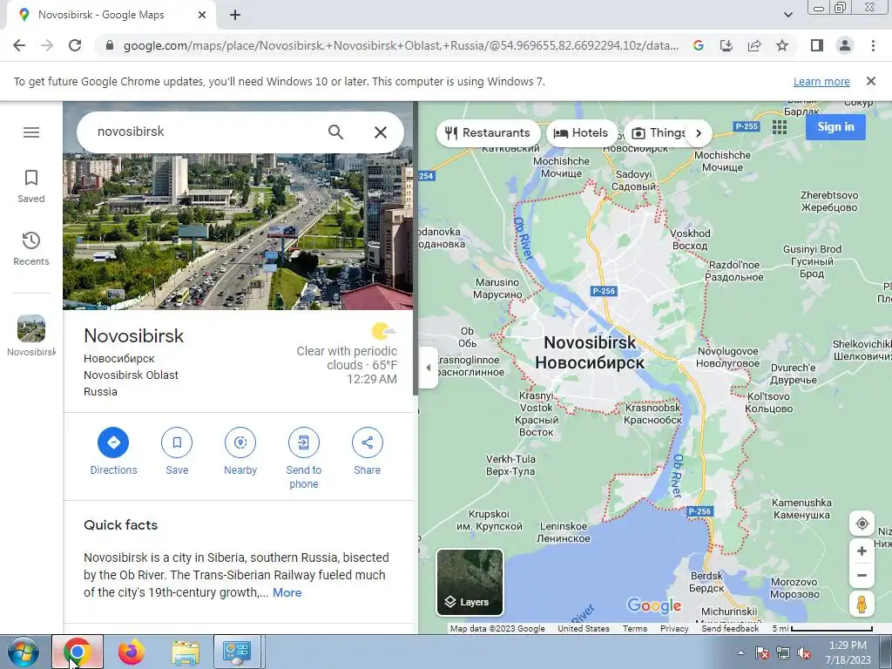Viewport: 892px width, 669px height.
Task: Expand Quick facts with More link
Action: [x=287, y=592]
